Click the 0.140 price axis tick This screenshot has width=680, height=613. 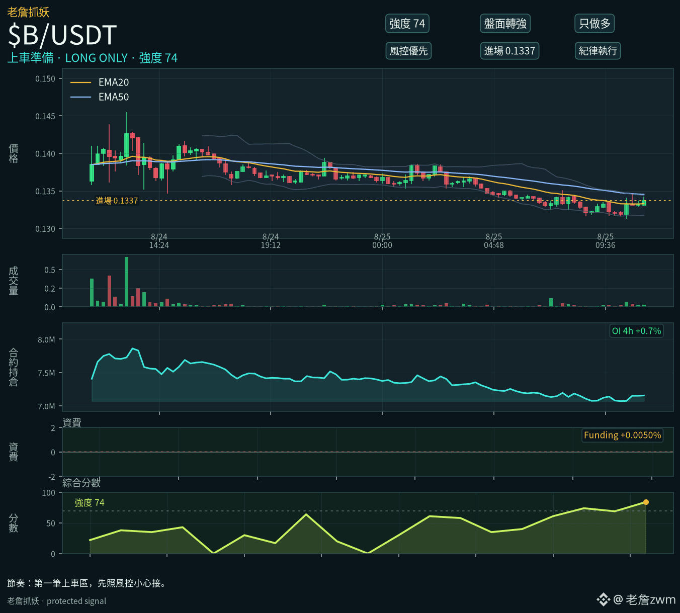pos(45,154)
